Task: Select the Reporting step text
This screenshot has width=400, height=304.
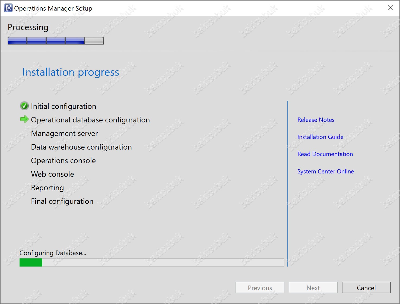Action: coord(47,188)
